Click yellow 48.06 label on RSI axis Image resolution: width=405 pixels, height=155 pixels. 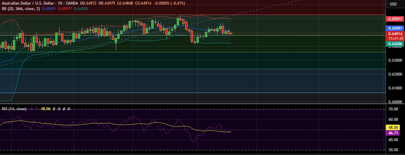395,128
